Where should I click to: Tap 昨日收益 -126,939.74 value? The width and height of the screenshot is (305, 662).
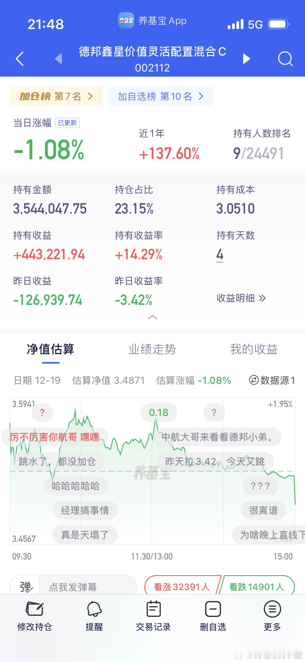coord(48,300)
